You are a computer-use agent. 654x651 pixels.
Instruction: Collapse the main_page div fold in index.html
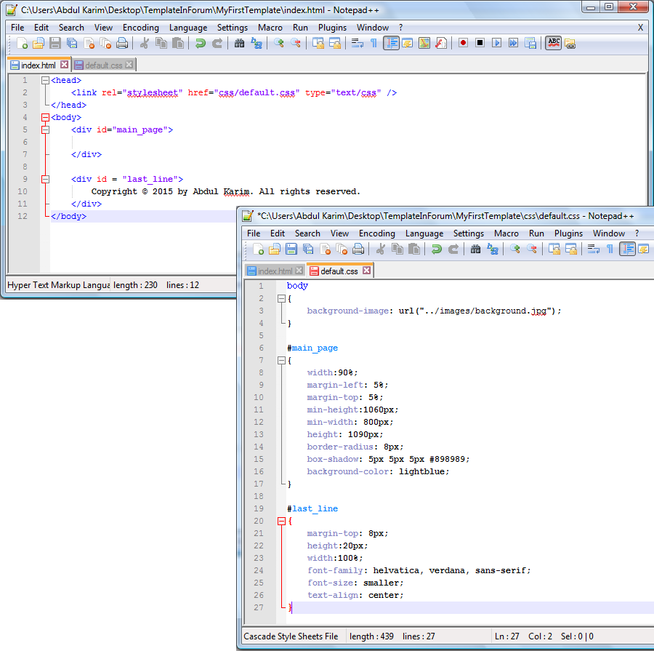pyautogui.click(x=45, y=129)
